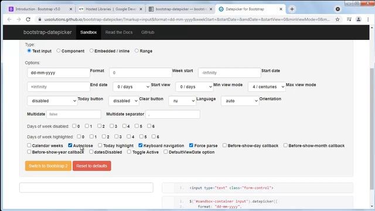Close the Hosted Libraries tab
The height and width of the screenshot is (211, 375).
[x=141, y=9]
